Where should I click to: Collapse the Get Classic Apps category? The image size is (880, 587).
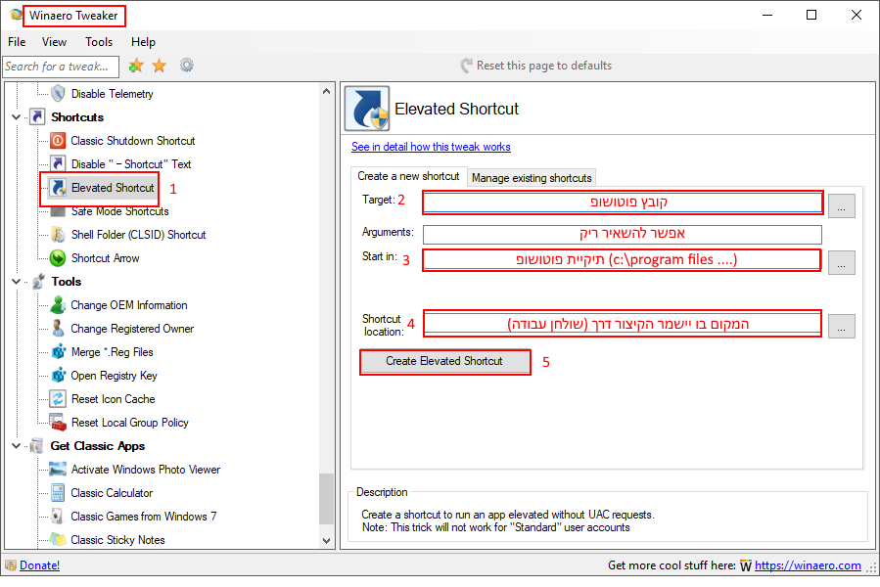pos(17,446)
